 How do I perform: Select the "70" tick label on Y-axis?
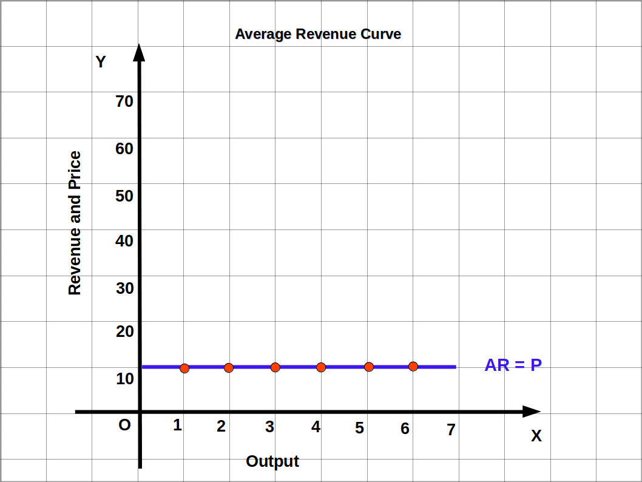coord(124,101)
